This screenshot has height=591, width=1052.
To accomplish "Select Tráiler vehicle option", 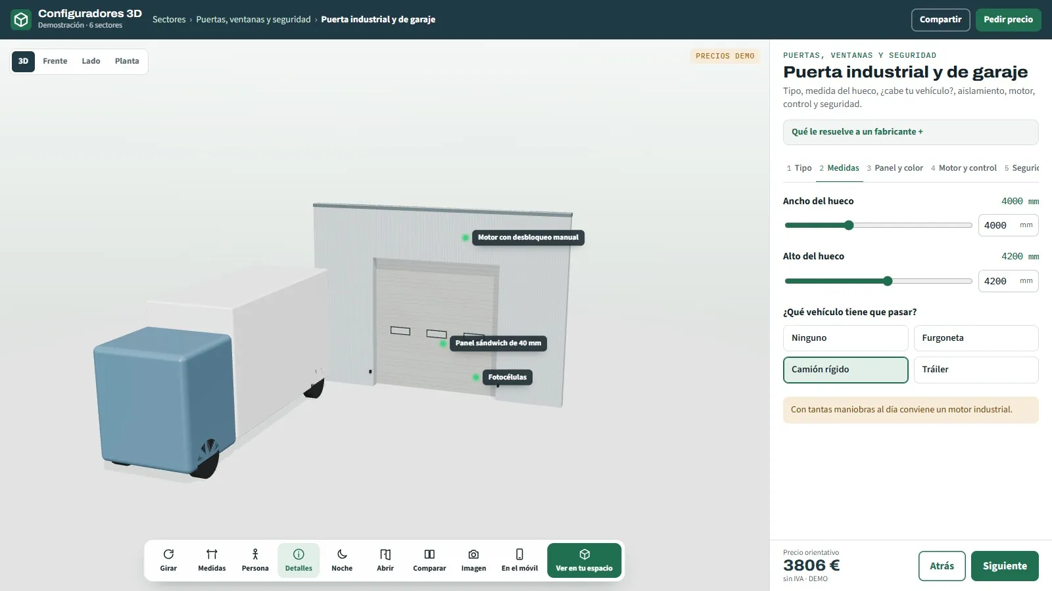I will click(976, 370).
